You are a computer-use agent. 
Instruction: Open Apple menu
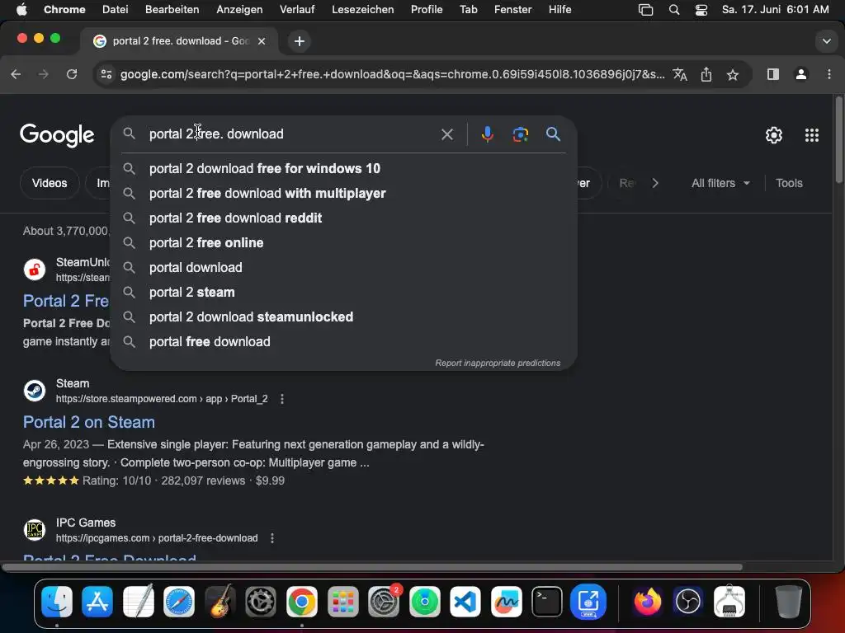click(x=21, y=9)
